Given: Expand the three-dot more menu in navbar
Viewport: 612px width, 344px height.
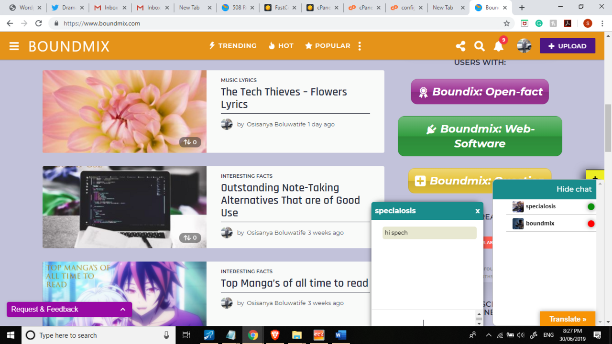Looking at the screenshot, I should pos(360,46).
